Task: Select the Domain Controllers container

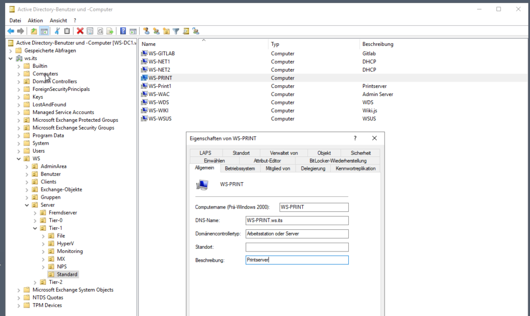Action: (55, 81)
